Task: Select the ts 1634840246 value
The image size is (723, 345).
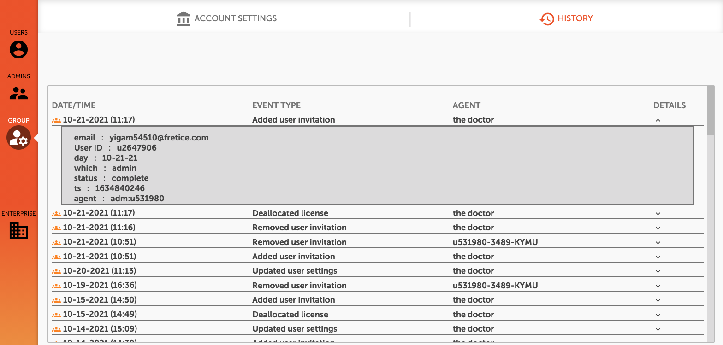Action: click(120, 188)
